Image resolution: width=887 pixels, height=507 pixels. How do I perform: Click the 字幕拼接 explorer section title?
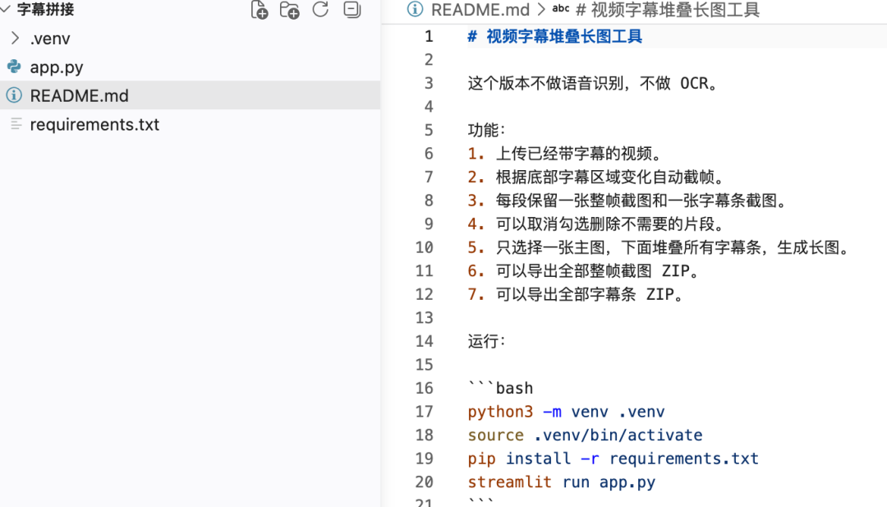[x=45, y=9]
